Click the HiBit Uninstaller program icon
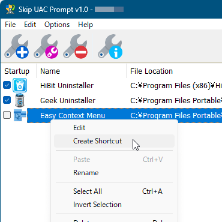Screen dimensions: 222x222 (x=20, y=85)
